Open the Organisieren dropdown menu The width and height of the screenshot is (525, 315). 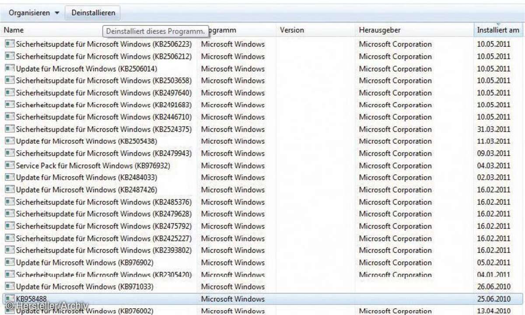pyautogui.click(x=34, y=13)
